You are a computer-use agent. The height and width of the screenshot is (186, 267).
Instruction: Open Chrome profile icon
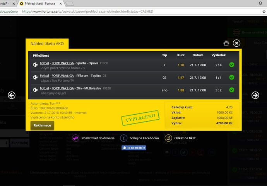[x=260, y=3]
